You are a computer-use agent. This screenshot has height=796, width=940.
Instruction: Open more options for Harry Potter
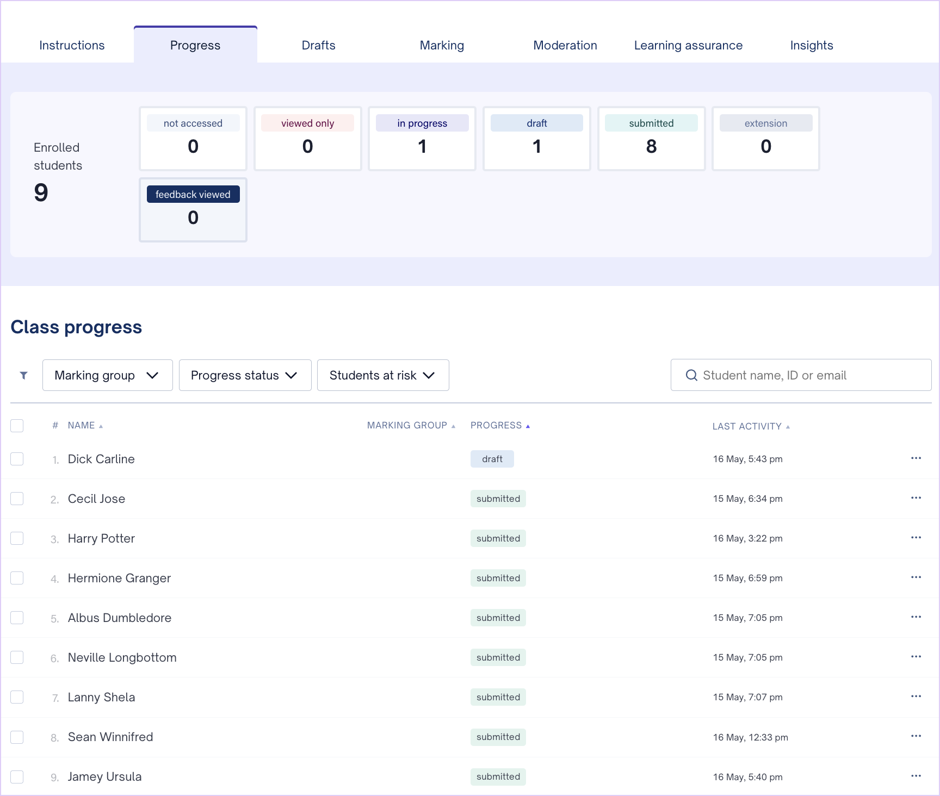(x=916, y=538)
